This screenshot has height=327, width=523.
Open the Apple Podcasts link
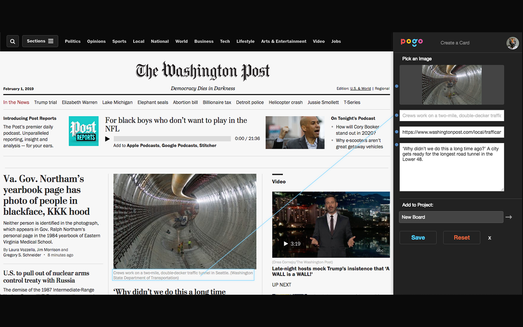coord(143,146)
